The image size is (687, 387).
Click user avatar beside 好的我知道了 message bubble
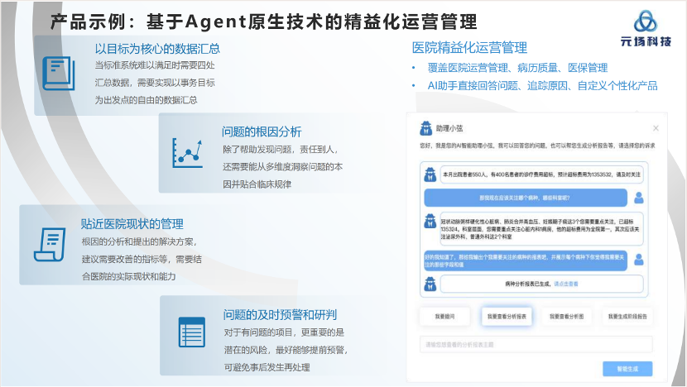pos(639,260)
